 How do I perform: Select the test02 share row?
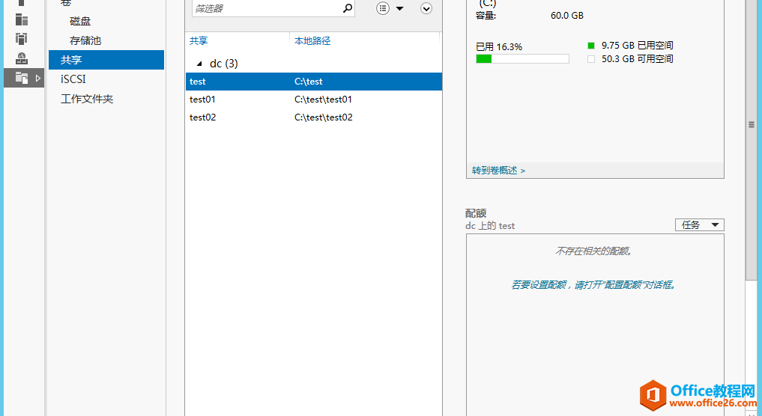point(314,117)
